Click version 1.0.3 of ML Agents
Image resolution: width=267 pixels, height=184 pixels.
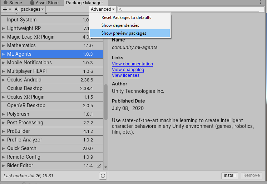pyautogui.click(x=88, y=54)
